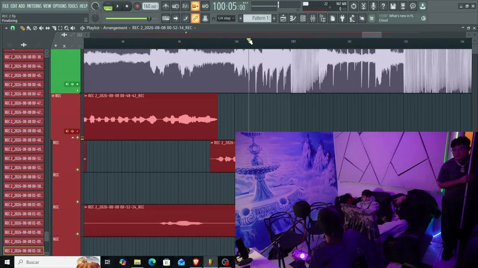Open the shopping cart content library

coord(372,18)
